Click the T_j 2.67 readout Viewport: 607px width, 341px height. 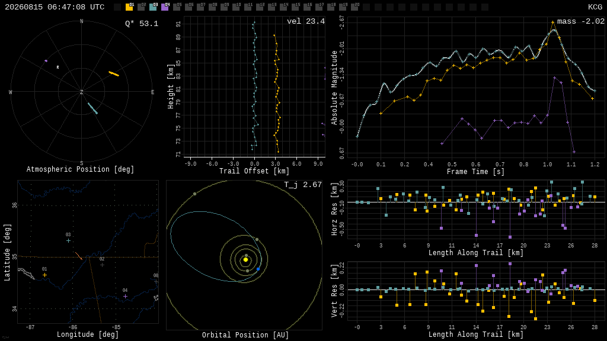[303, 185]
